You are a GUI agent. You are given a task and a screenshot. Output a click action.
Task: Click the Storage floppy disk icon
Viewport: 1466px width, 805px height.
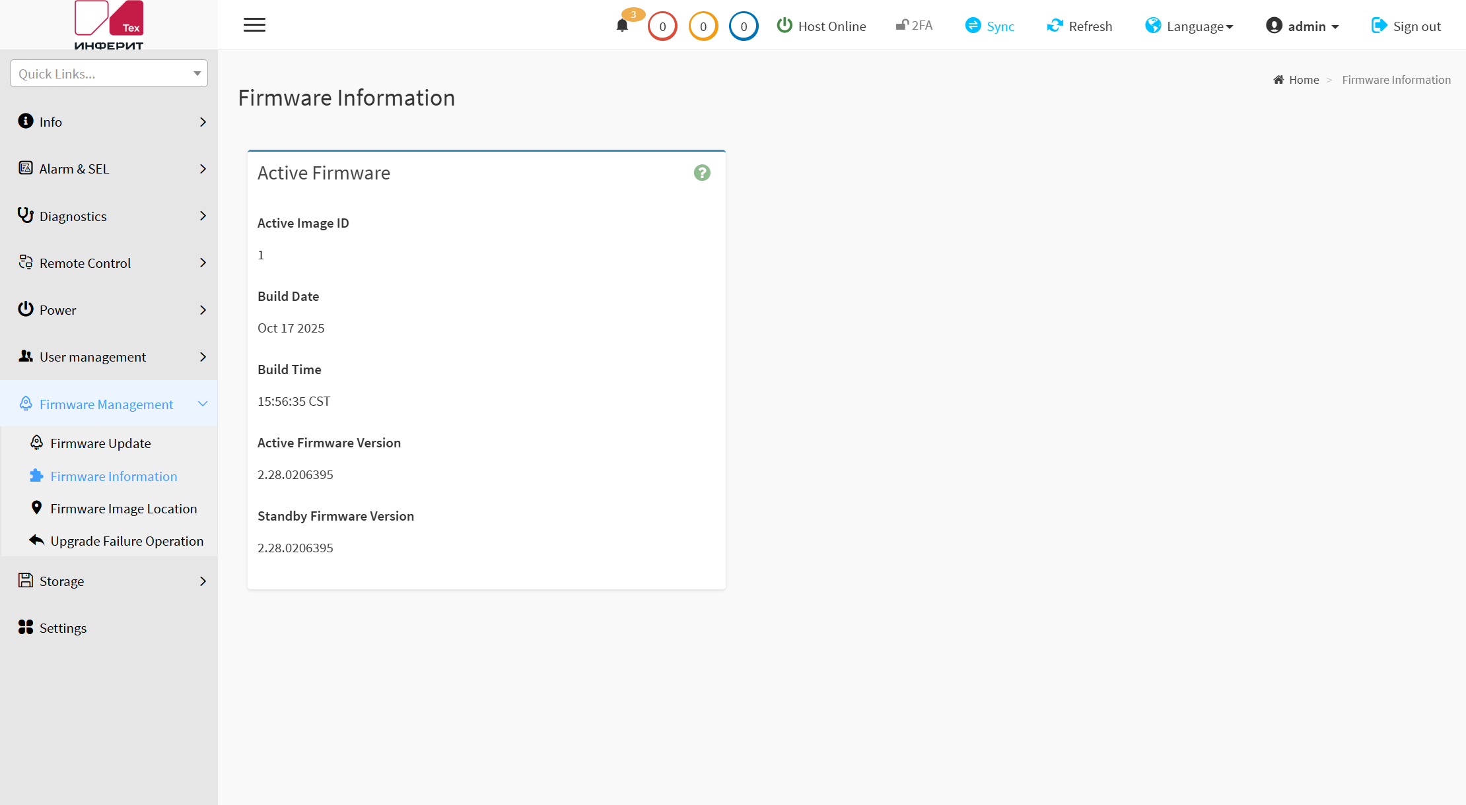[26, 581]
